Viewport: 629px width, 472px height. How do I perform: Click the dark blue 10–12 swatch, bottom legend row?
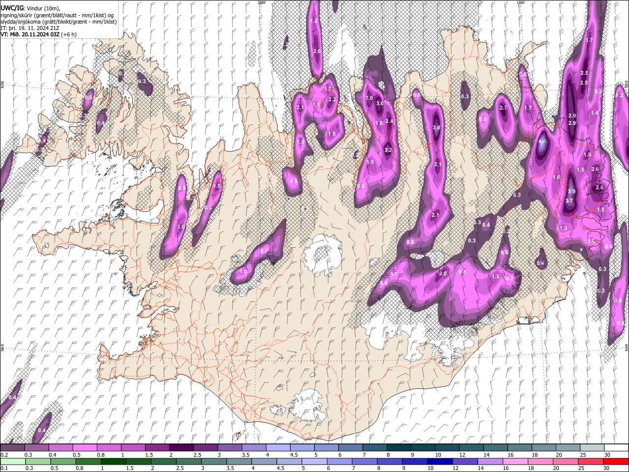pos(440,461)
